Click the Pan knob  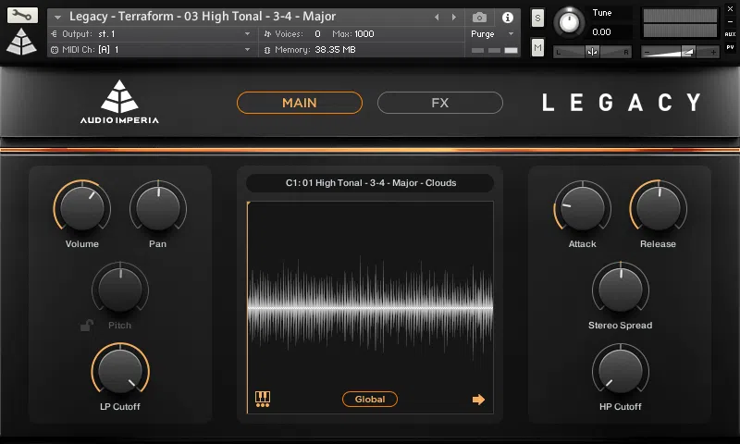coord(158,208)
